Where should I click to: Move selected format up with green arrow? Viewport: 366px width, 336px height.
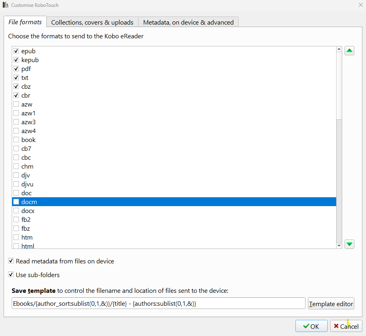click(349, 51)
